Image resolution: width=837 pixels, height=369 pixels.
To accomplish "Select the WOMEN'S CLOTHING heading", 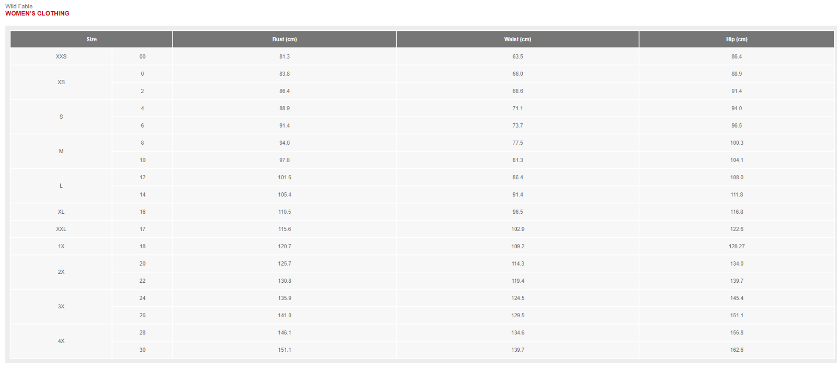I will [37, 14].
